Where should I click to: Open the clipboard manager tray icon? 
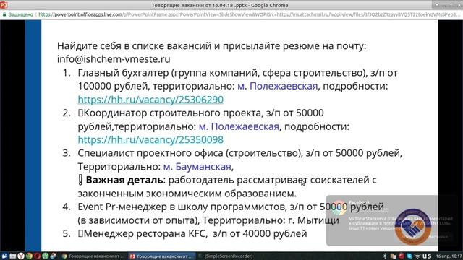(x=393, y=256)
